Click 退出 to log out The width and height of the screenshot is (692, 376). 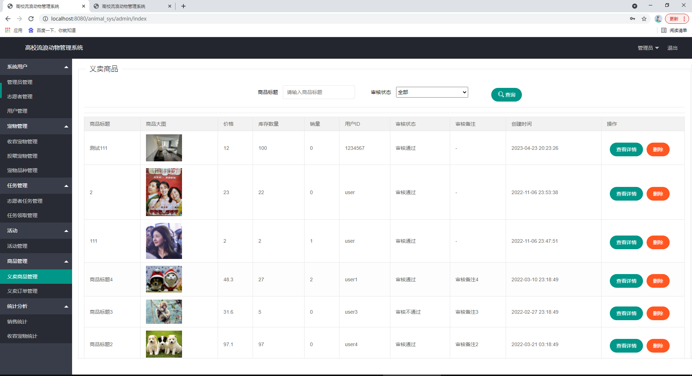click(x=672, y=48)
